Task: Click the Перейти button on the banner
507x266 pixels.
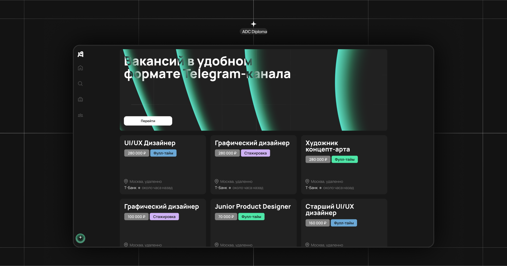Action: 148,121
